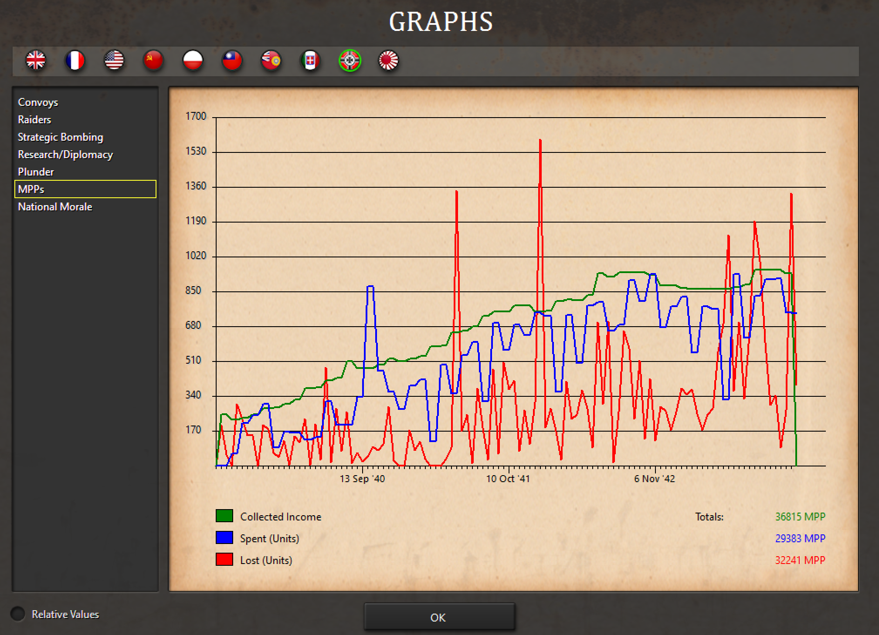
Task: Select the USSR hammer and sickle flag
Action: pyautogui.click(x=153, y=61)
